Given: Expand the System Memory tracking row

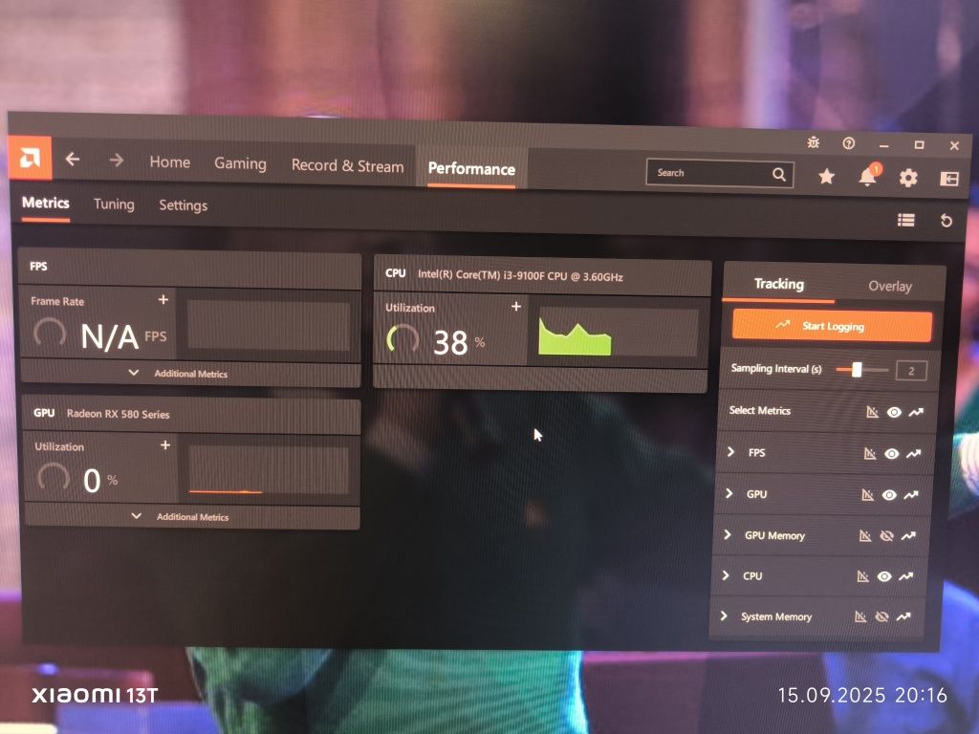Looking at the screenshot, I should pos(723,615).
